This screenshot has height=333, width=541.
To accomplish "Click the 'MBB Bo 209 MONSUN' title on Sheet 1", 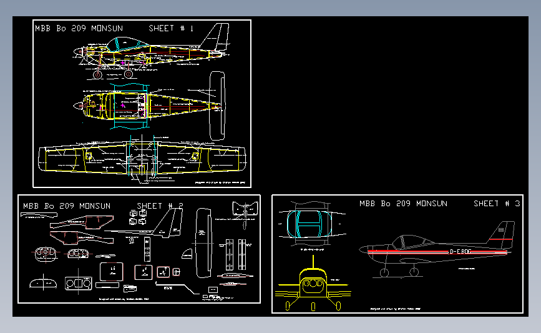I will pyautogui.click(x=79, y=28).
